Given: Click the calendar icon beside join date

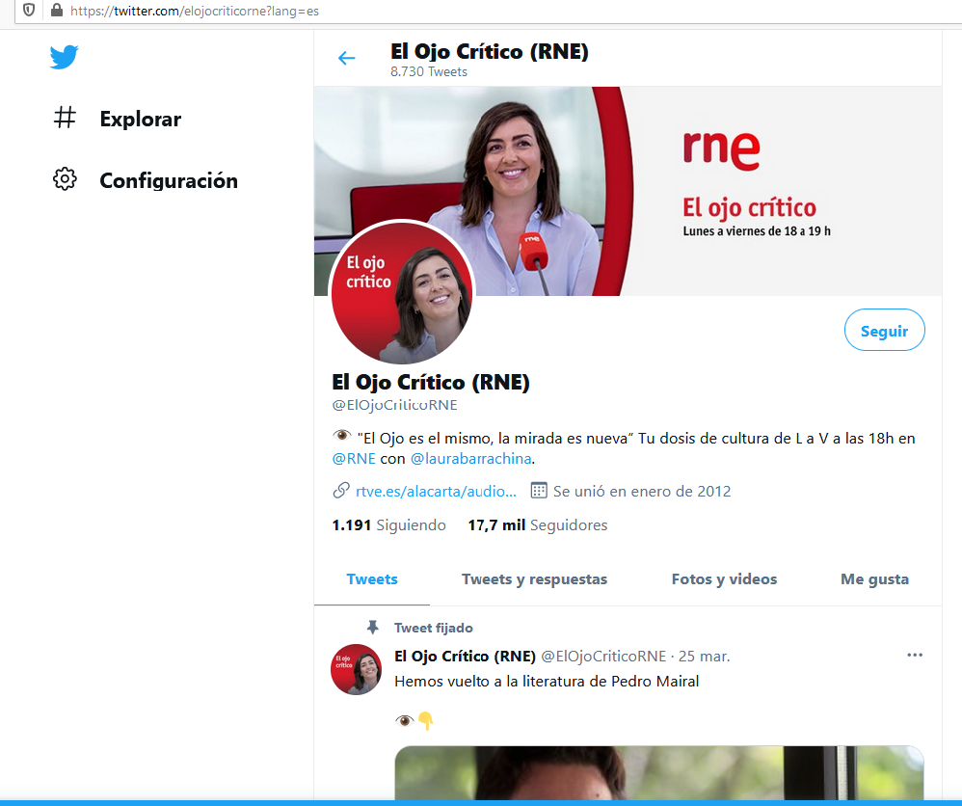Looking at the screenshot, I should pos(539,491).
